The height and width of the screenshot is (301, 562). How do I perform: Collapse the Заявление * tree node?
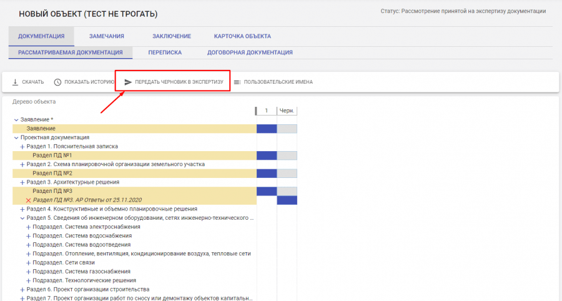[16, 119]
